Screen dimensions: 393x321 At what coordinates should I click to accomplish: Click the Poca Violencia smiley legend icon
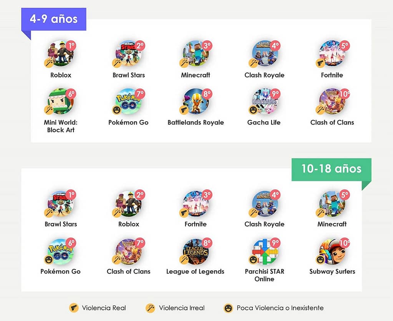click(x=228, y=308)
